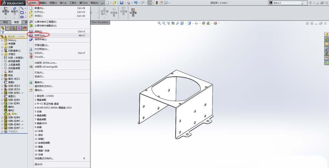Choose 打印预览(V) Print Preview

pos(60,49)
